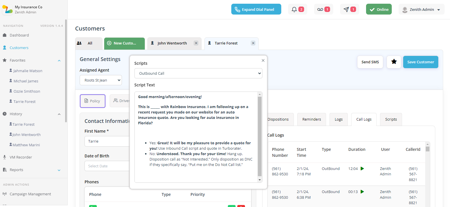Click the Duration column header
The height and width of the screenshot is (207, 450).
coord(357,149)
